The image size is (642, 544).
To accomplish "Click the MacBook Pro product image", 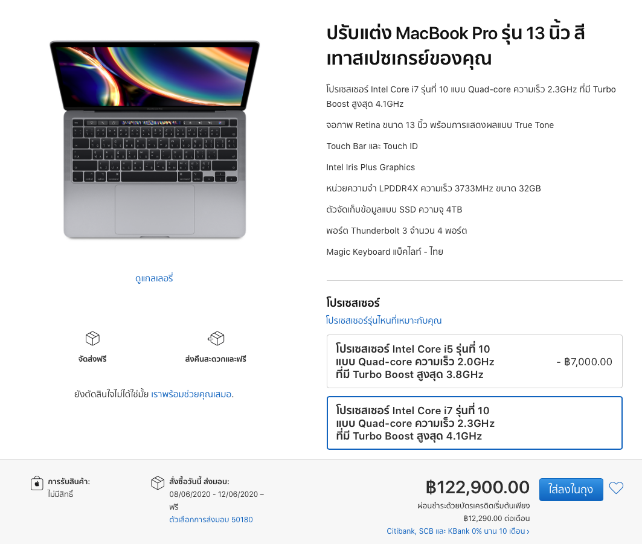I will point(155,140).
